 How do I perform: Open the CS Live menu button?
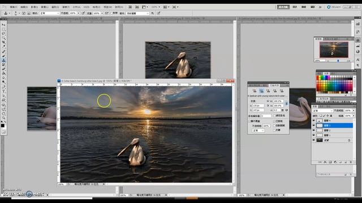pyautogui.click(x=334, y=7)
